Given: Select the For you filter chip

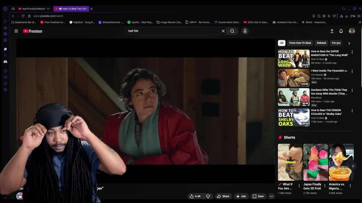Looking at the screenshot, I should 336,43.
